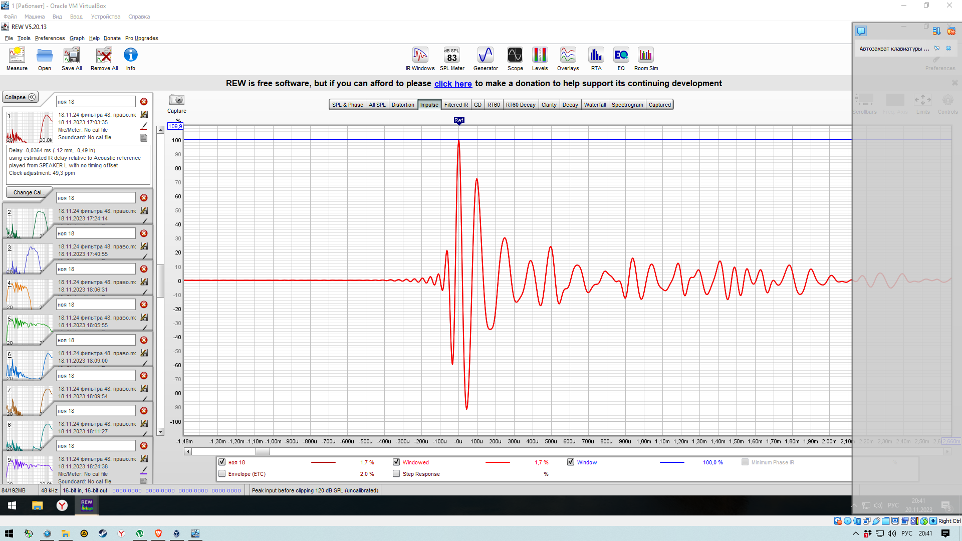Enable the Envelope (ETC) checkbox
Screen dimensions: 962x541
[x=222, y=473]
